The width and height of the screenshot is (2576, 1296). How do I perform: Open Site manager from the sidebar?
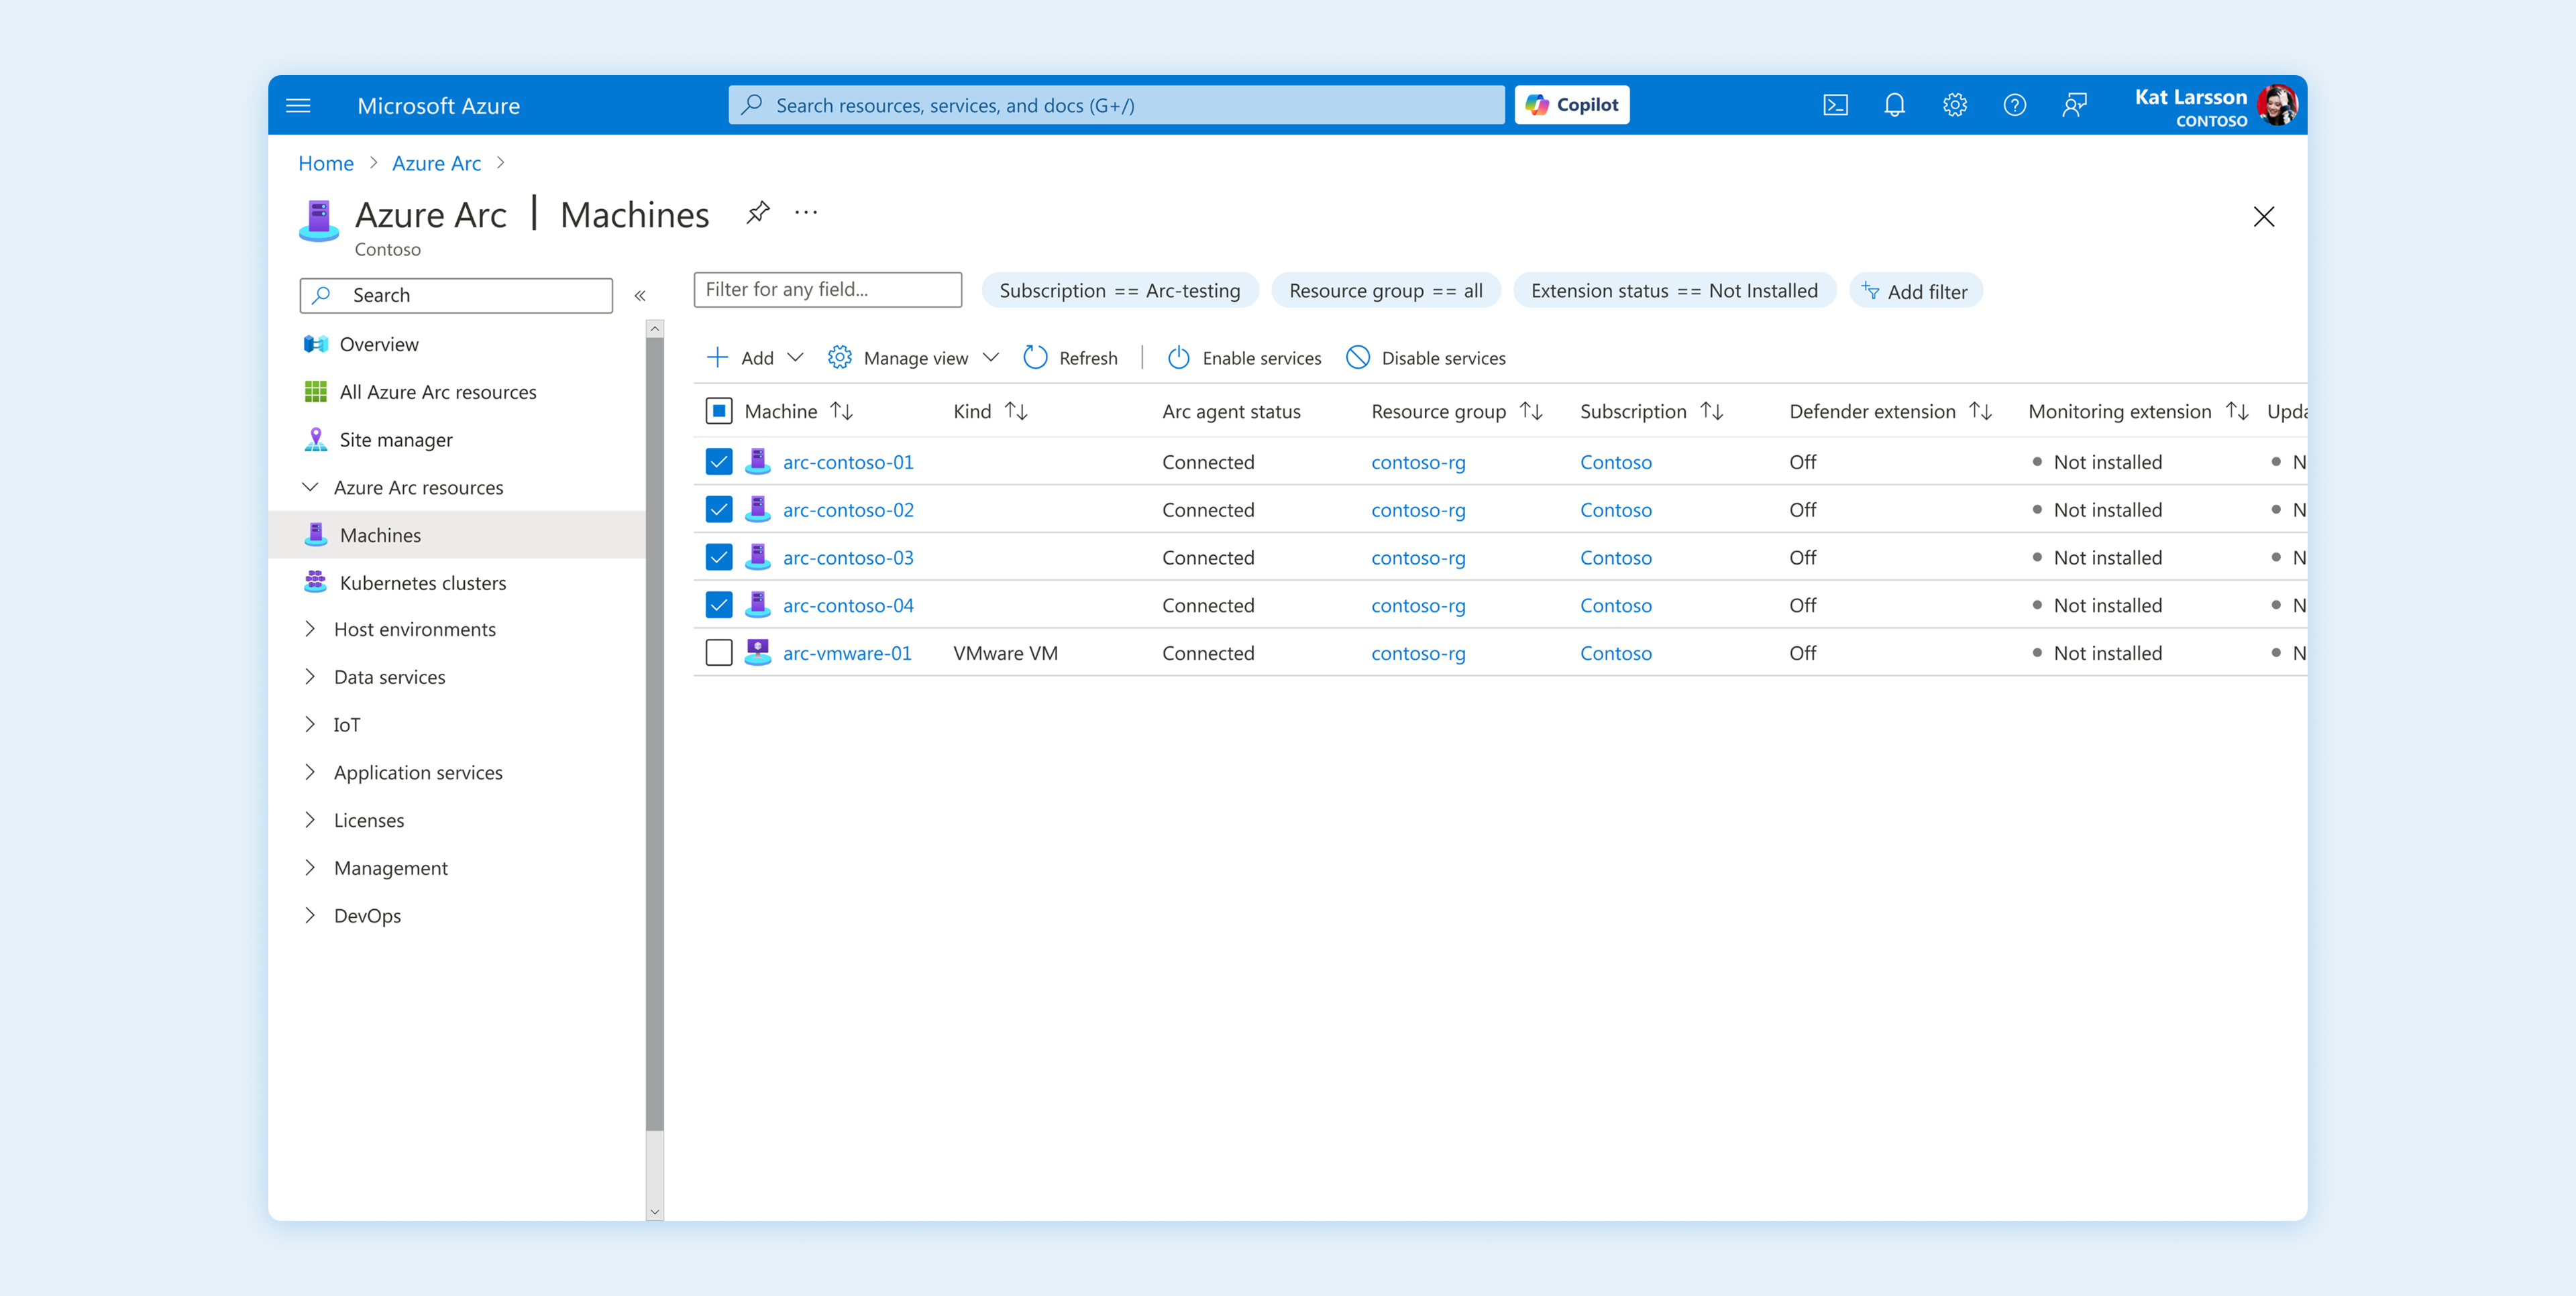point(396,440)
